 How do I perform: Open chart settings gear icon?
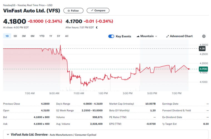click(x=204, y=36)
